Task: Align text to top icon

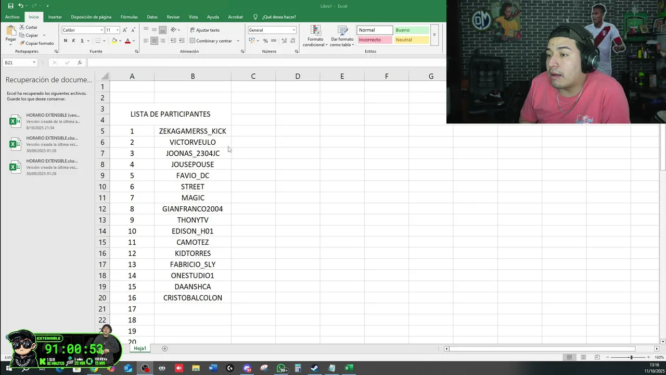Action: click(x=146, y=30)
